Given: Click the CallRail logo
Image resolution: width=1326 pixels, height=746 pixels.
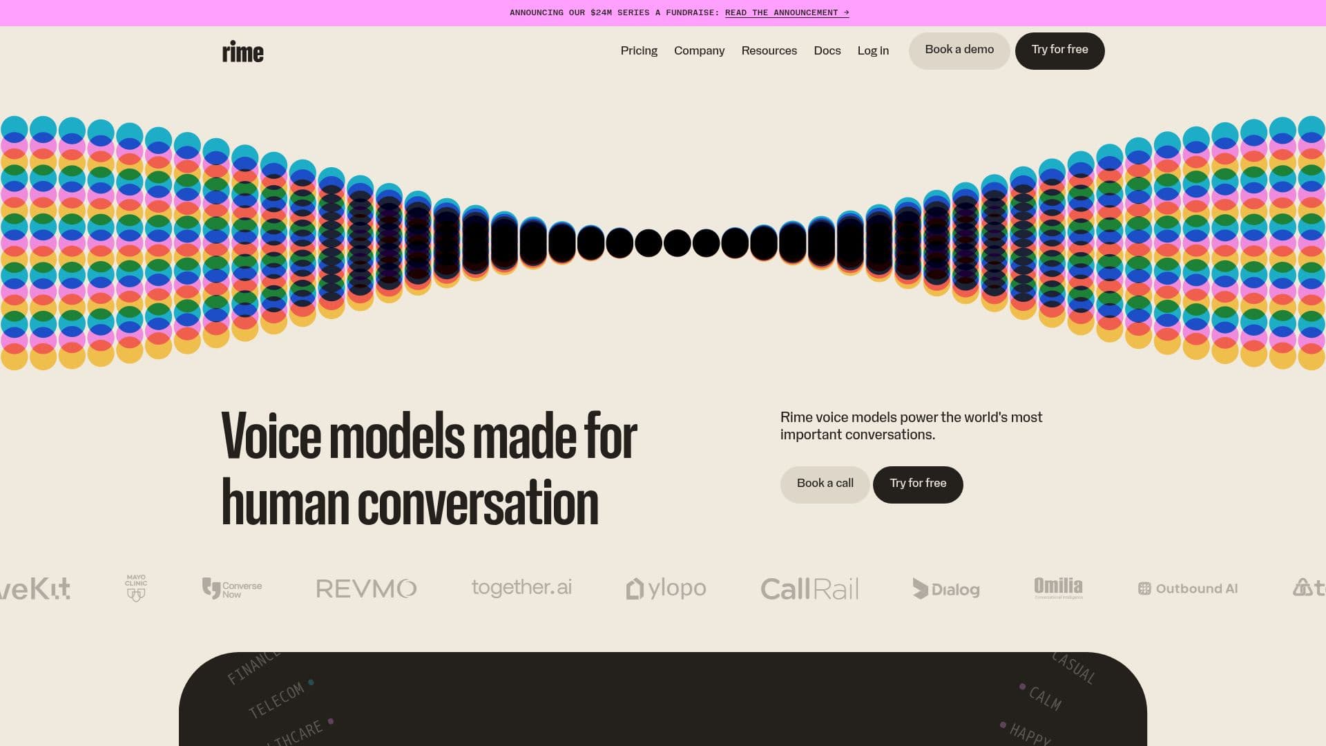Looking at the screenshot, I should (x=809, y=589).
